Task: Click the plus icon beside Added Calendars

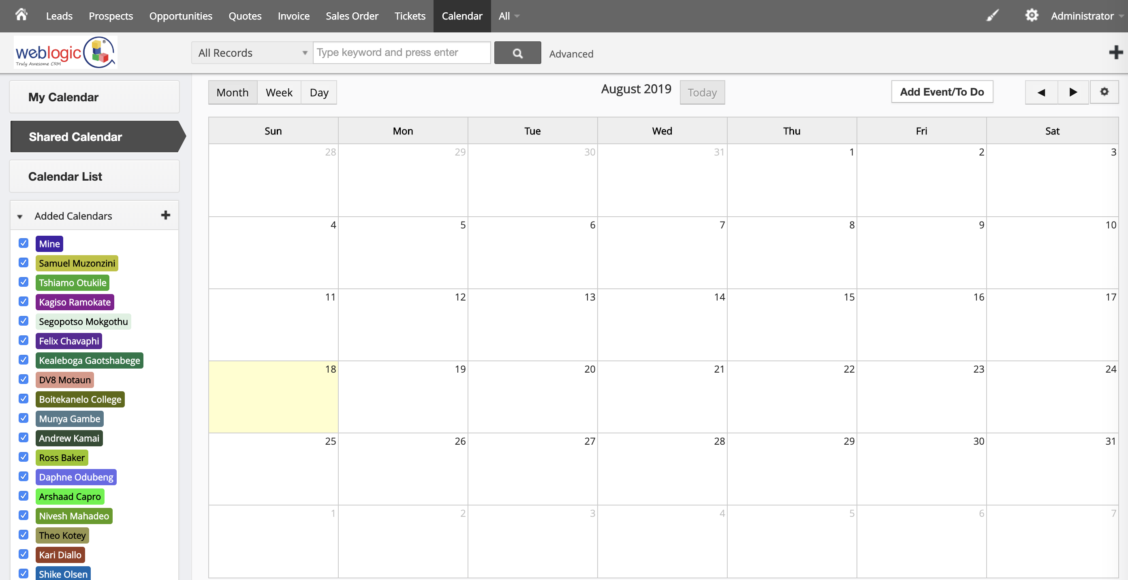Action: 166,215
